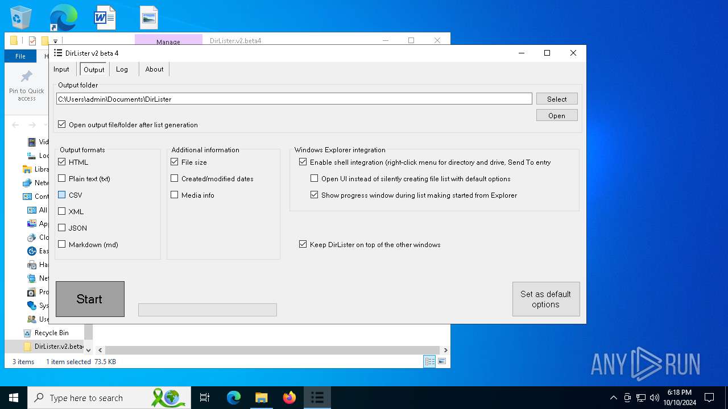Enable JSON output format
Image resolution: width=728 pixels, height=409 pixels.
62,228
